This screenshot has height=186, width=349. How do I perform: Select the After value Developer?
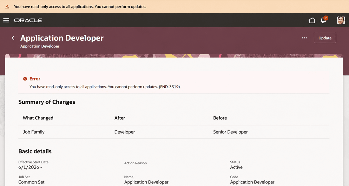point(125,132)
